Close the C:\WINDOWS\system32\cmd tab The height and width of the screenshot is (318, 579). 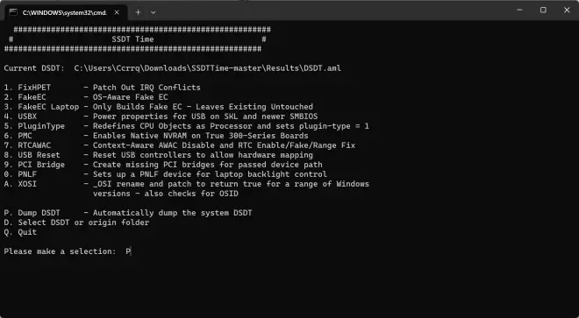(x=117, y=12)
